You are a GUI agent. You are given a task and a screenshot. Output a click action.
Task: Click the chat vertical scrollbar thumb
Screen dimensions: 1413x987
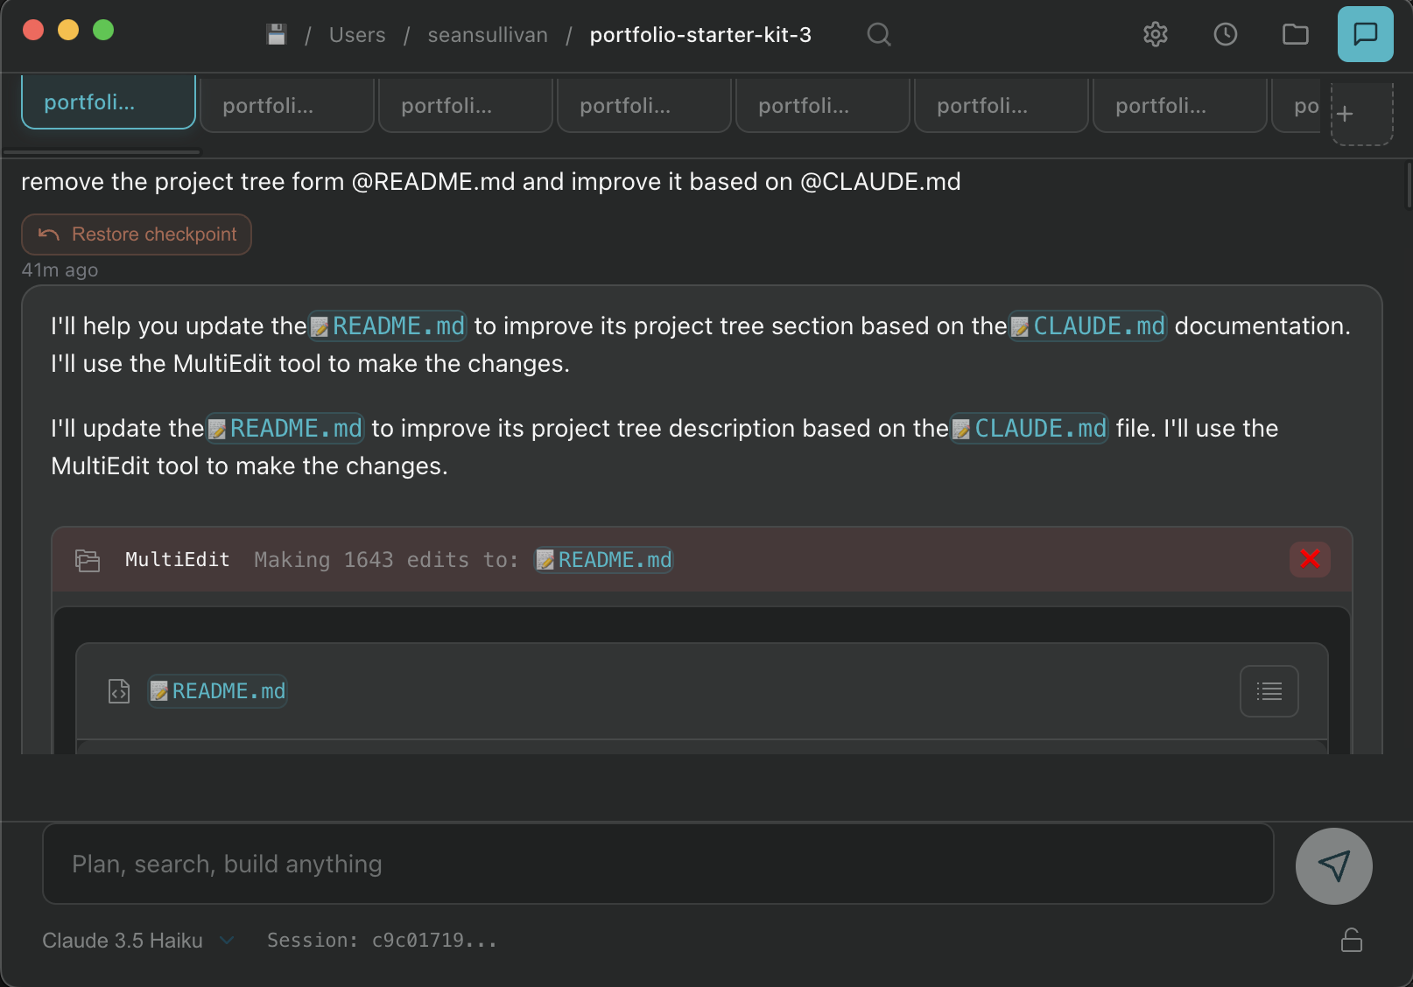pyautogui.click(x=1408, y=185)
